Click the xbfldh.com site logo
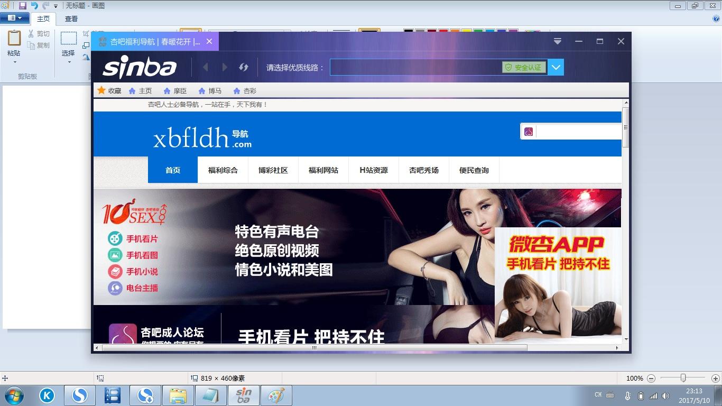Screen dimensions: 722x406 [202, 138]
